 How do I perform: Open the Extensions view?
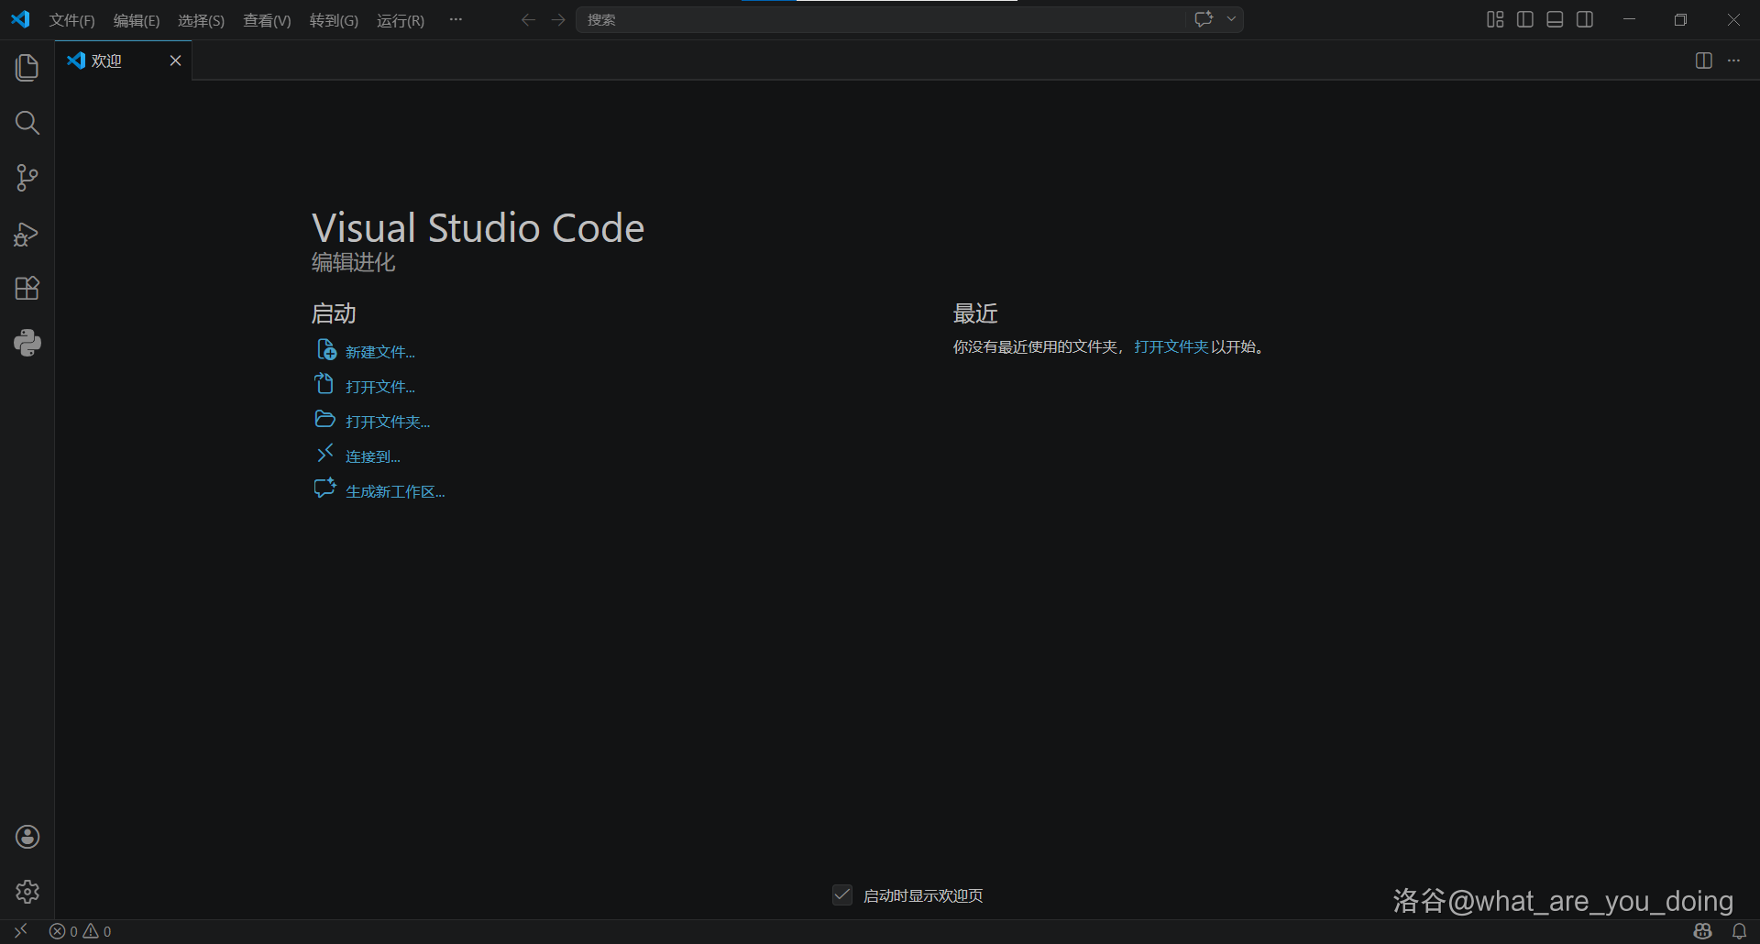point(27,288)
